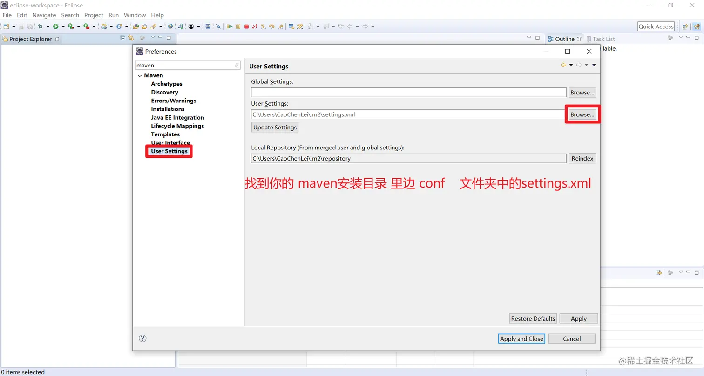Open the Coverage dropdown arrow

pos(78,27)
